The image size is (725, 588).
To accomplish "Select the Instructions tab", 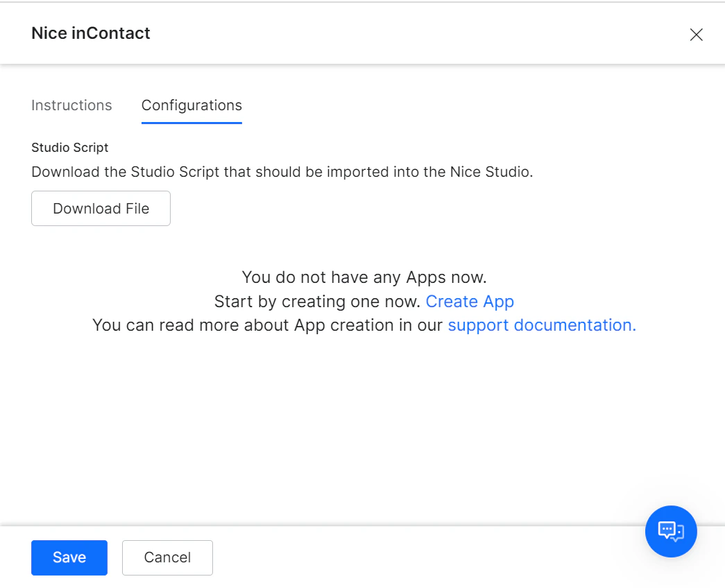I will 71,105.
